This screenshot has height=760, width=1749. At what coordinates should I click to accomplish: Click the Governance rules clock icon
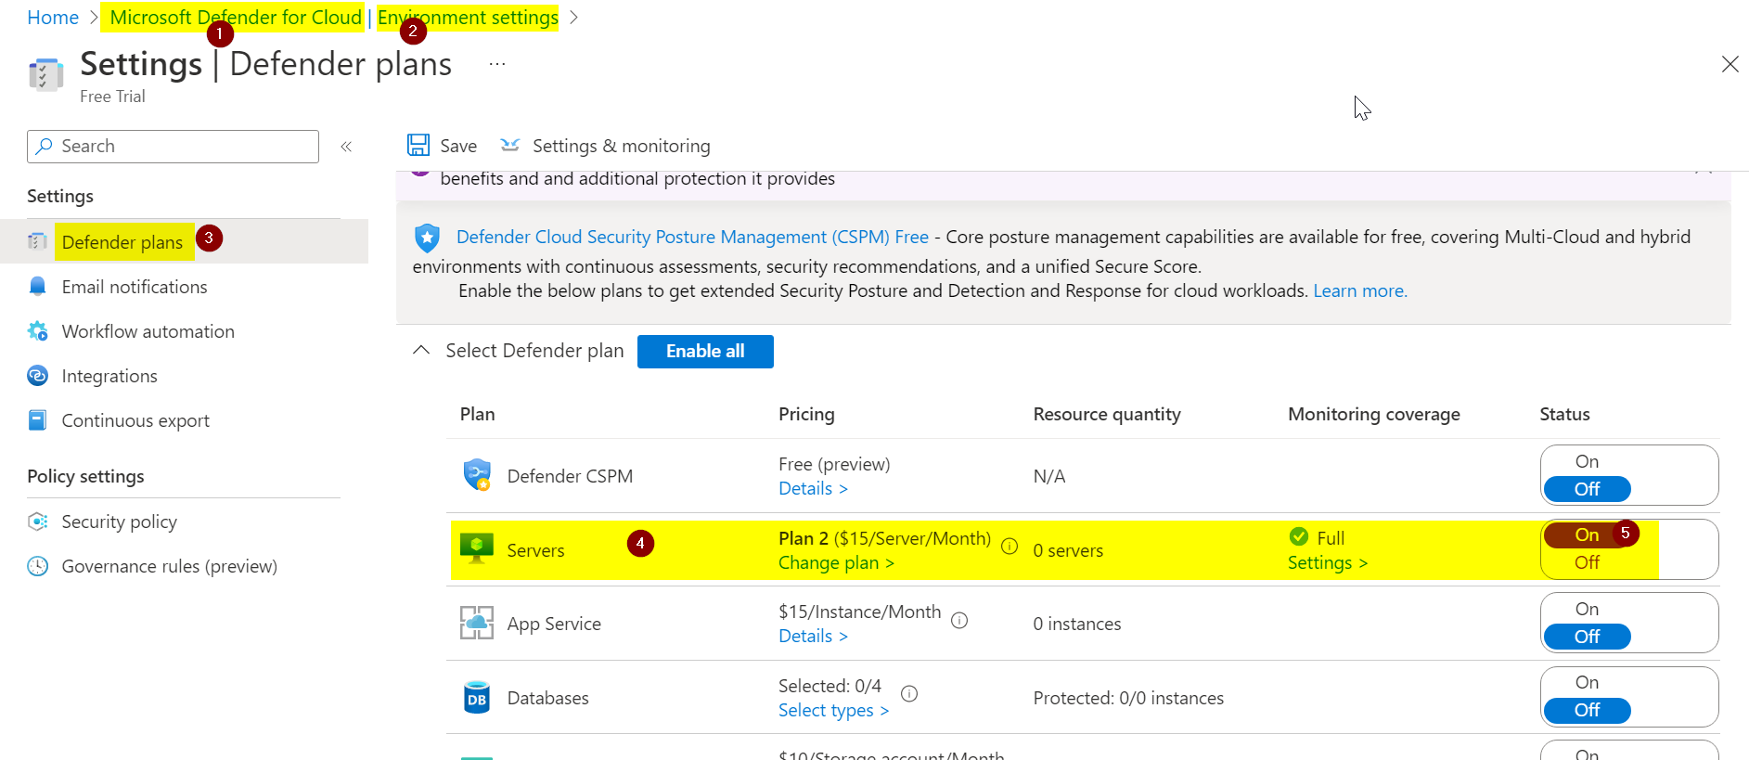37,566
